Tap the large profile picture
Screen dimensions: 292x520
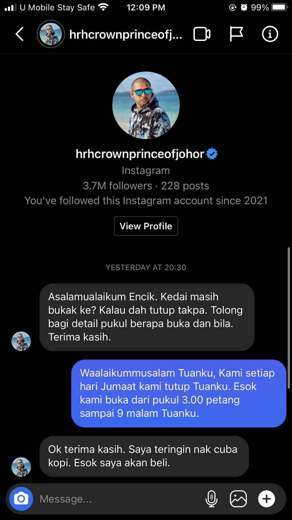[146, 105]
